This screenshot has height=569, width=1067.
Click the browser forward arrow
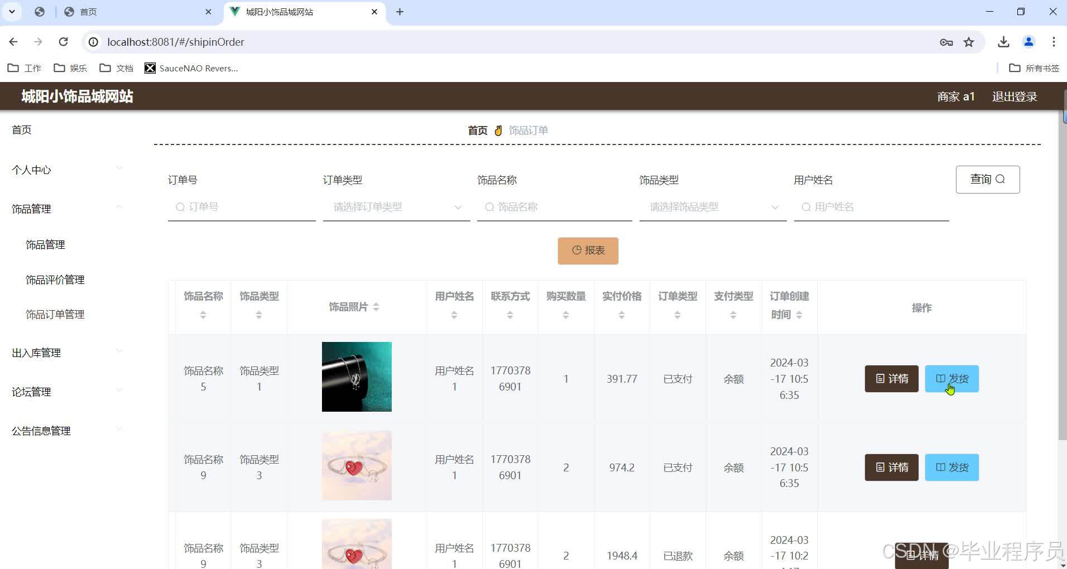click(38, 42)
